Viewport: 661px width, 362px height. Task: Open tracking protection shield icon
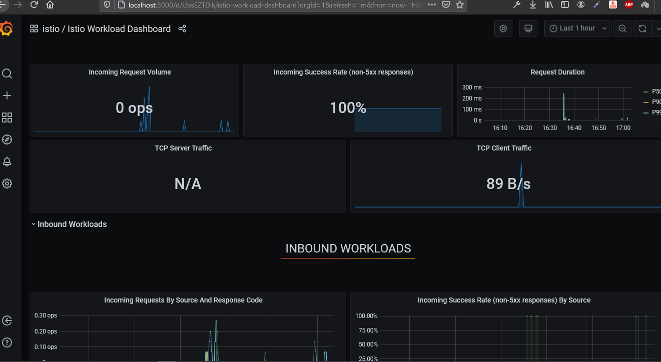[x=107, y=5]
